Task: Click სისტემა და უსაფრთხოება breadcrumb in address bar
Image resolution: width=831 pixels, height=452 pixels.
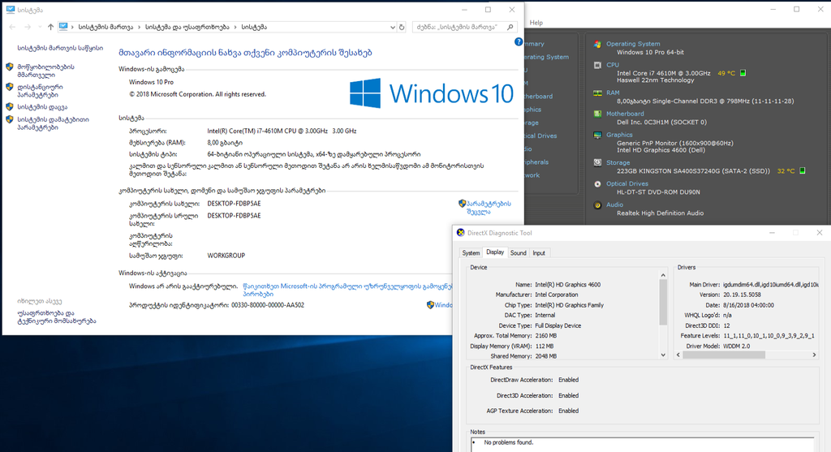Action: 187,27
